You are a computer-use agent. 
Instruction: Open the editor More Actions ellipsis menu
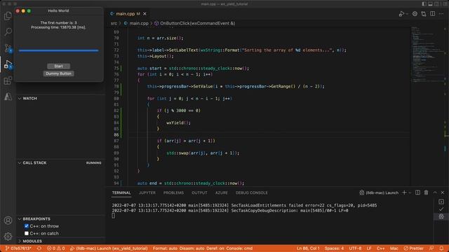[441, 14]
